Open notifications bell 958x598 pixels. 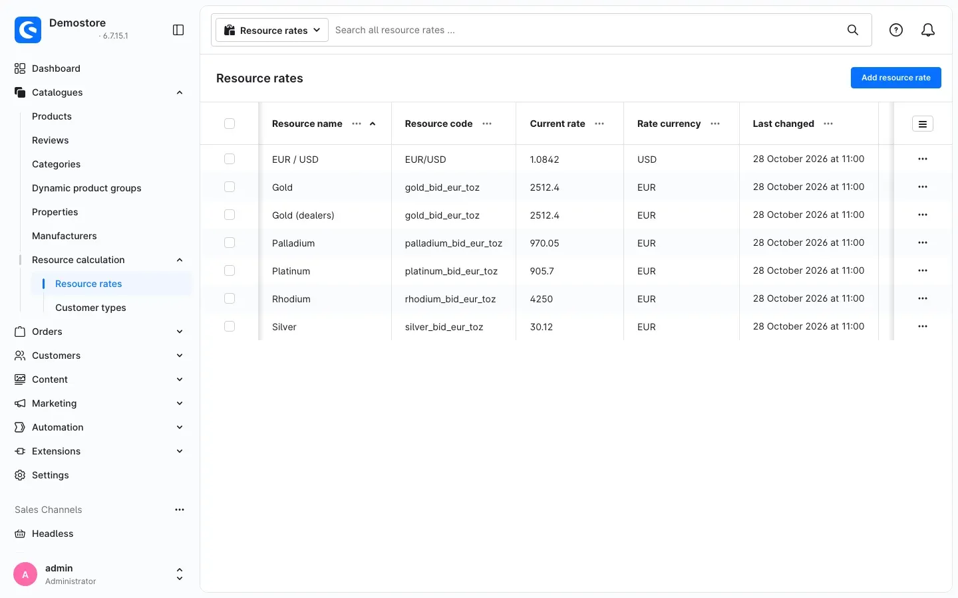(928, 30)
